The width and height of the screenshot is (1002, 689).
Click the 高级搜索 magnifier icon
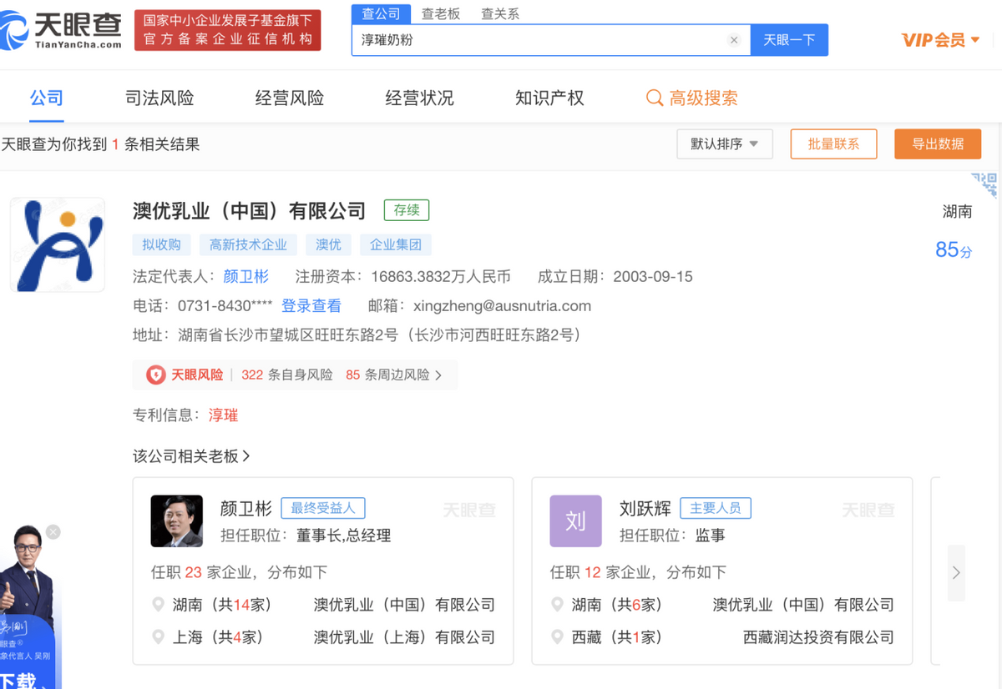point(655,98)
